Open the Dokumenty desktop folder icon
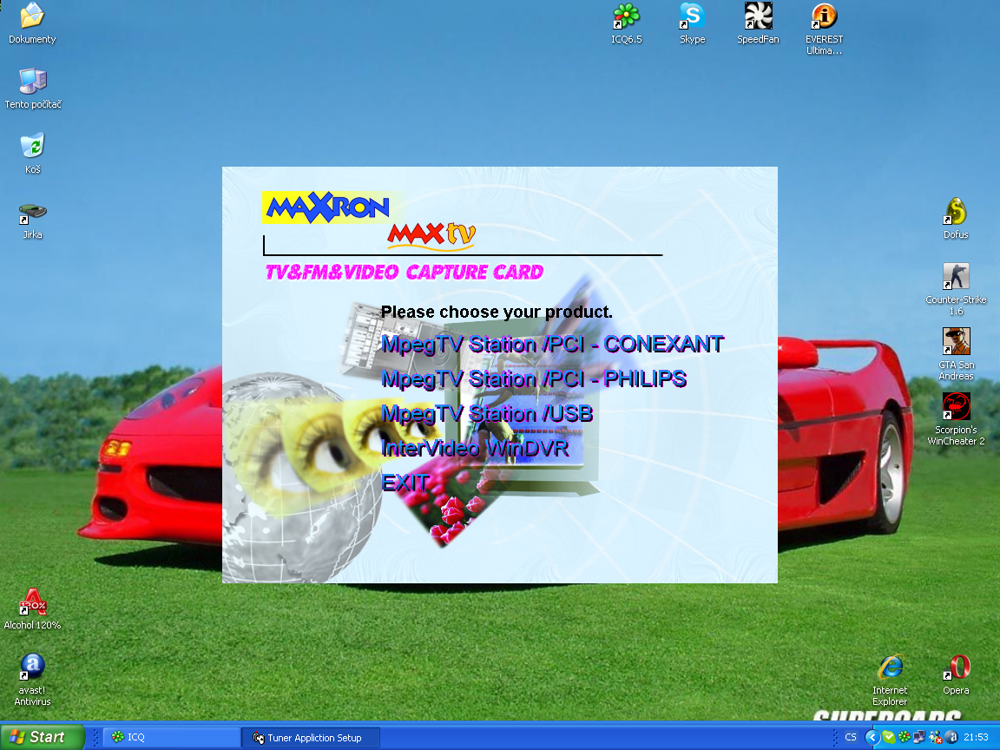 [x=32, y=23]
